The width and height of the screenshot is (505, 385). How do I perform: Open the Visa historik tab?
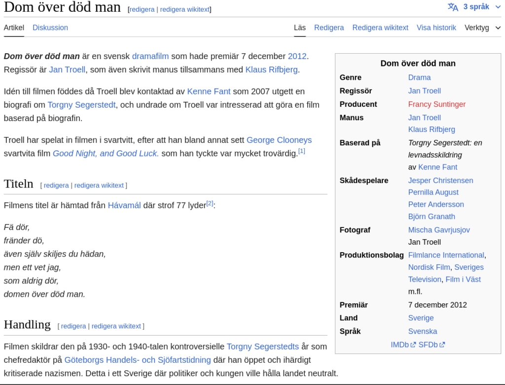(x=436, y=28)
